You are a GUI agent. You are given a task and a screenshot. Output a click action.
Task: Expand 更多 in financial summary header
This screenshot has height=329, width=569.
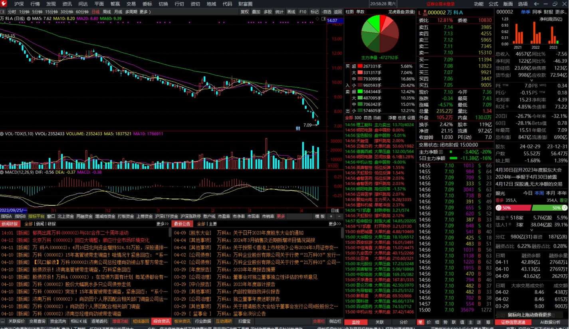click(560, 12)
